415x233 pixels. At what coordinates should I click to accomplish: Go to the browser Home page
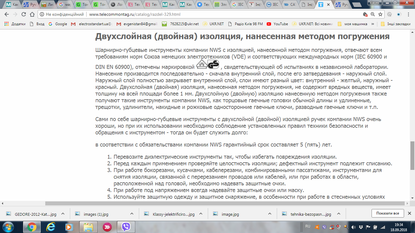(32, 14)
